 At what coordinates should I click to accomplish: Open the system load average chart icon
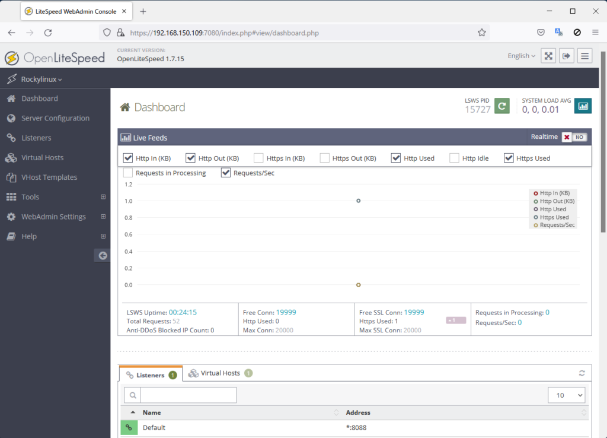583,106
